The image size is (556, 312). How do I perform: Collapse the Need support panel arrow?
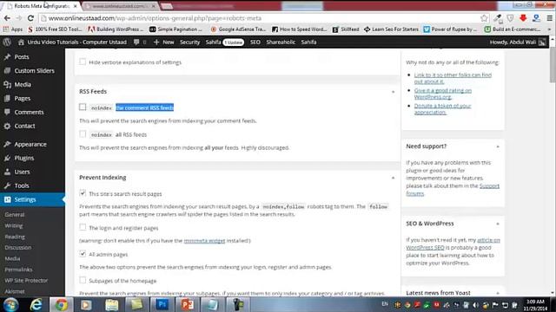[x=498, y=146]
